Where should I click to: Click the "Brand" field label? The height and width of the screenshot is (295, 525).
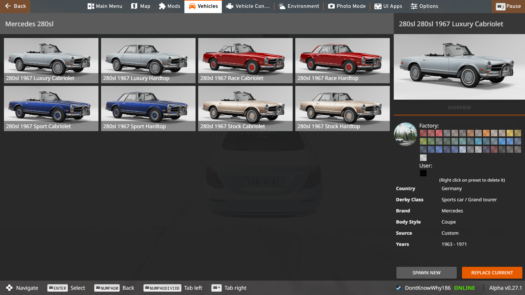[x=403, y=211]
